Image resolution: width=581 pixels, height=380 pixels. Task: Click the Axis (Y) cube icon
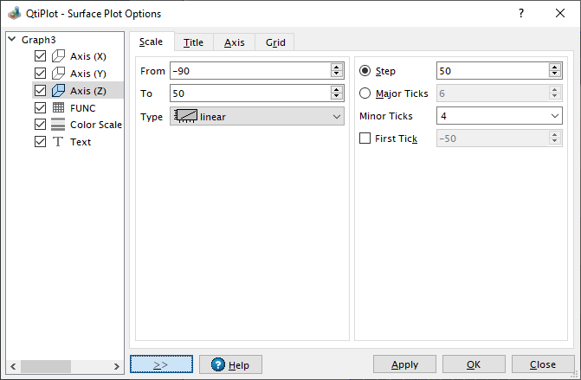[59, 74]
